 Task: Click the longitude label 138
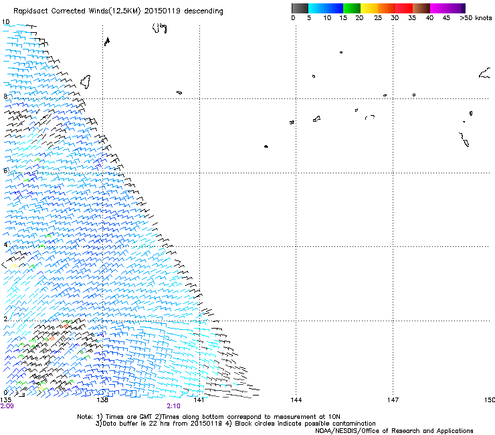102,400
